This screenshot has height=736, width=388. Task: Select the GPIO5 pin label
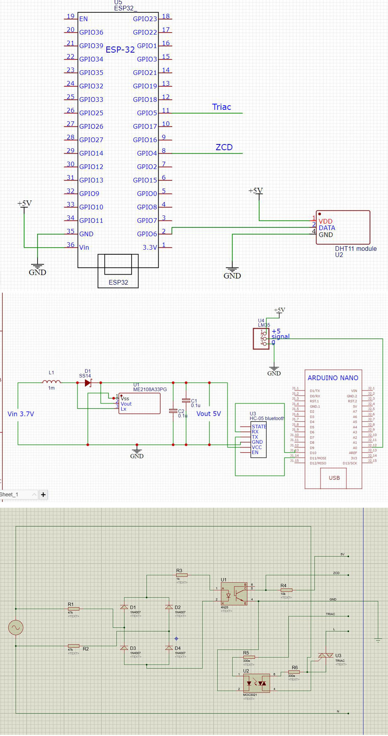[147, 113]
